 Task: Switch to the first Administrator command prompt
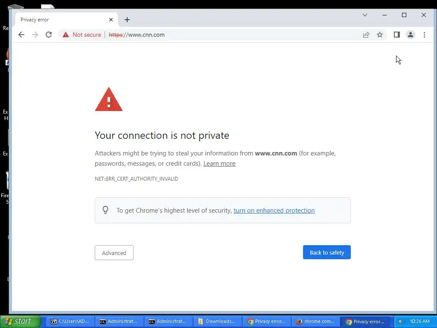119,321
